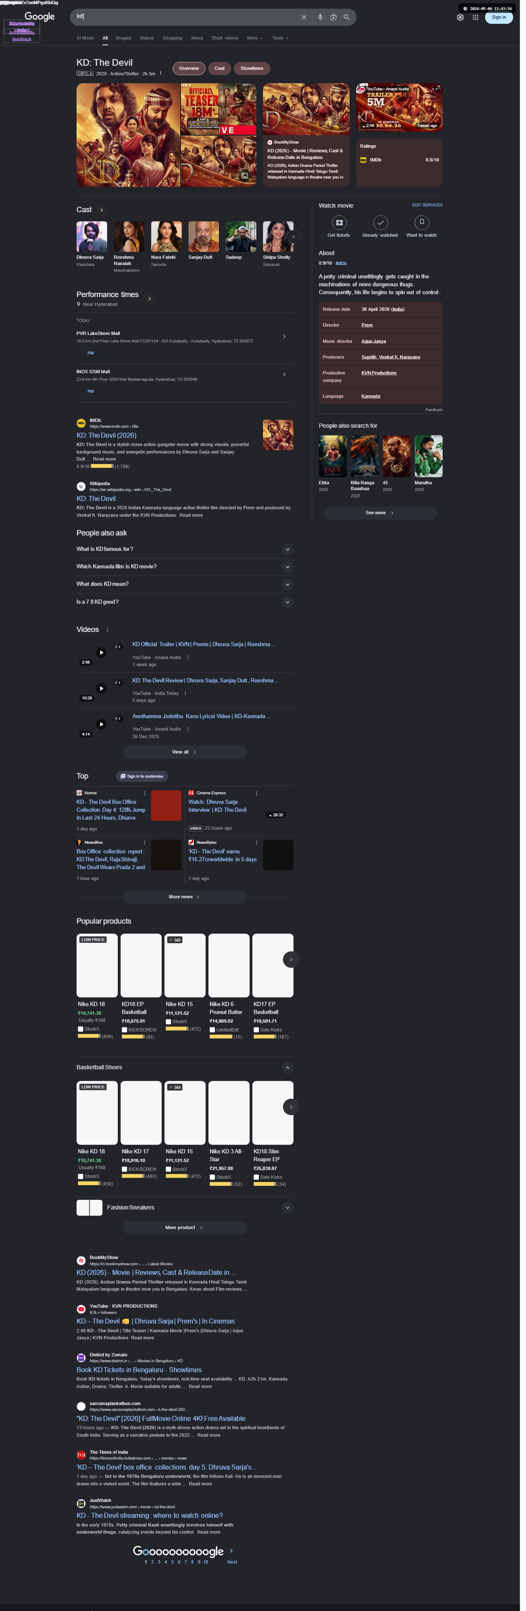Image resolution: width=526 pixels, height=1611 pixels.
Task: Switch to Images tab
Action: pos(123,38)
